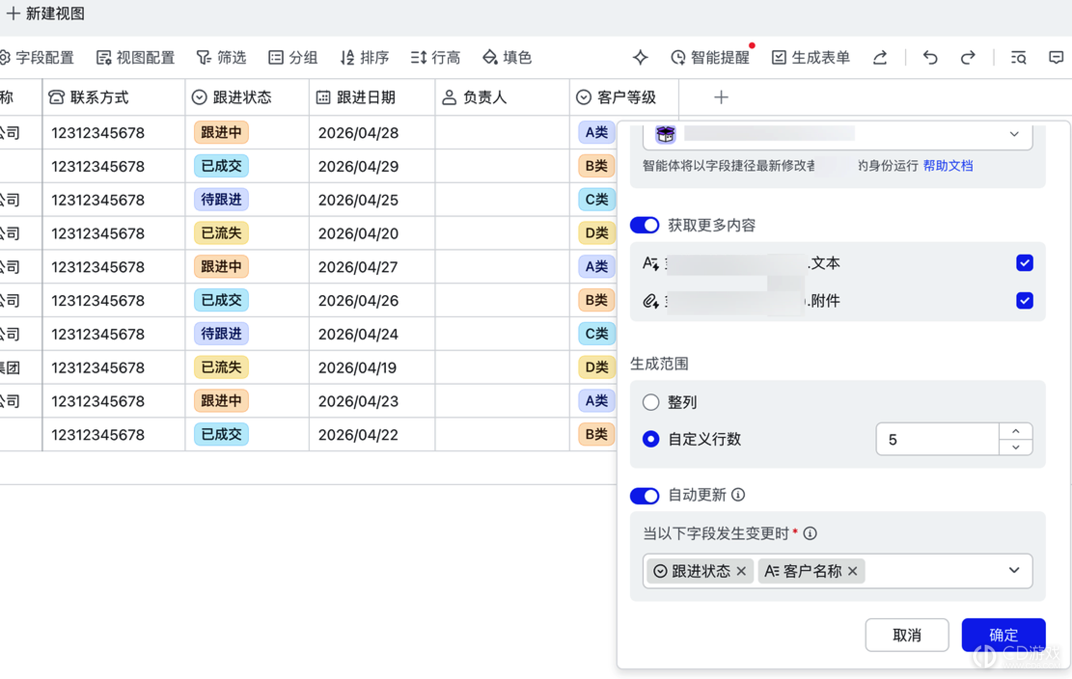
Task: Toggle the 自动更新 switch
Action: 645,495
